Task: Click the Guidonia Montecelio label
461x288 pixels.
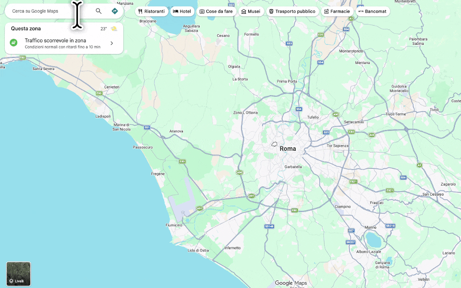Action: point(399,88)
